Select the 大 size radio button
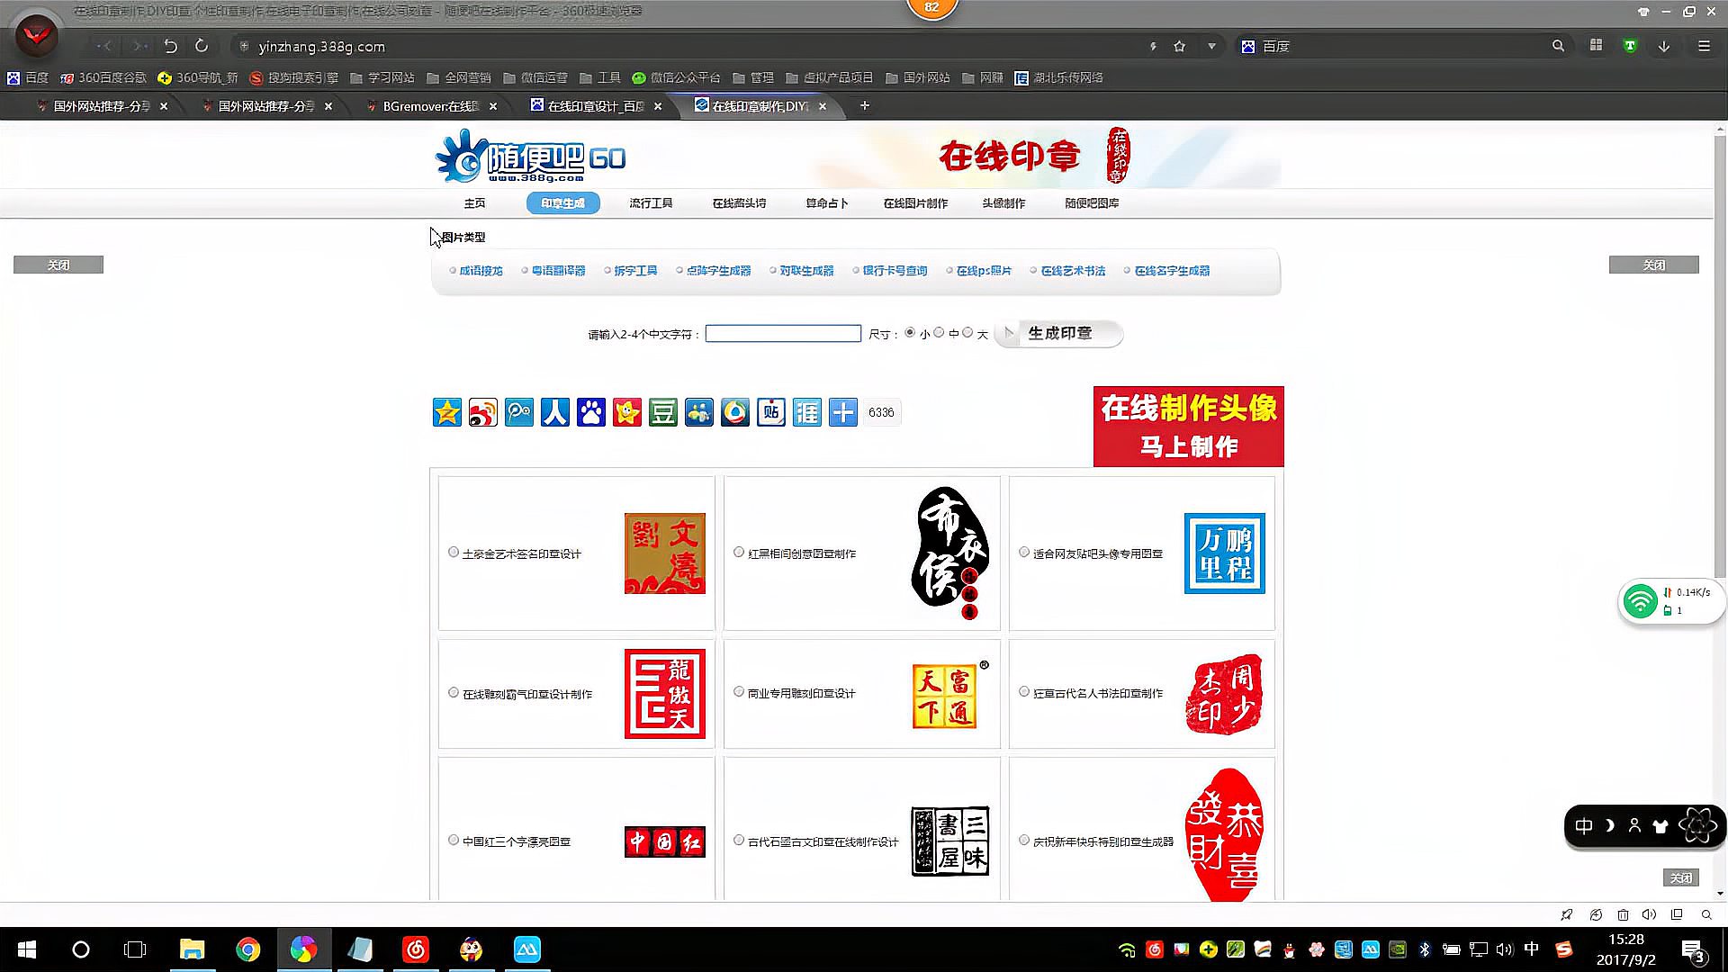The width and height of the screenshot is (1728, 972). pos(967,332)
